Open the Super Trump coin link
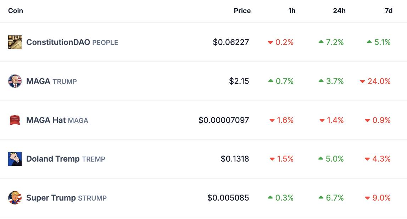 66,198
